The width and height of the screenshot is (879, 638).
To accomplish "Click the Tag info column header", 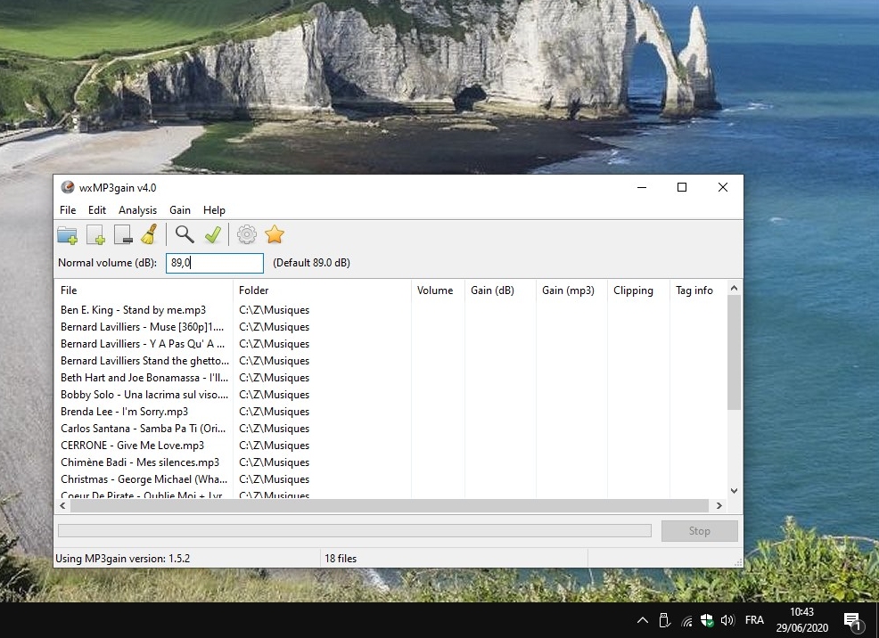I will tap(698, 290).
